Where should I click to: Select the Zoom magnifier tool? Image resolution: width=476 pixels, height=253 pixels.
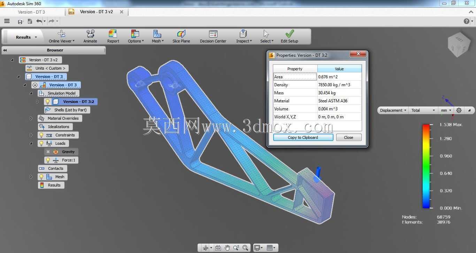(236, 248)
